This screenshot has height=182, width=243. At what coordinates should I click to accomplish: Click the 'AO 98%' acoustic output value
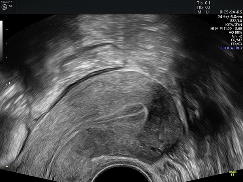coord(235,32)
